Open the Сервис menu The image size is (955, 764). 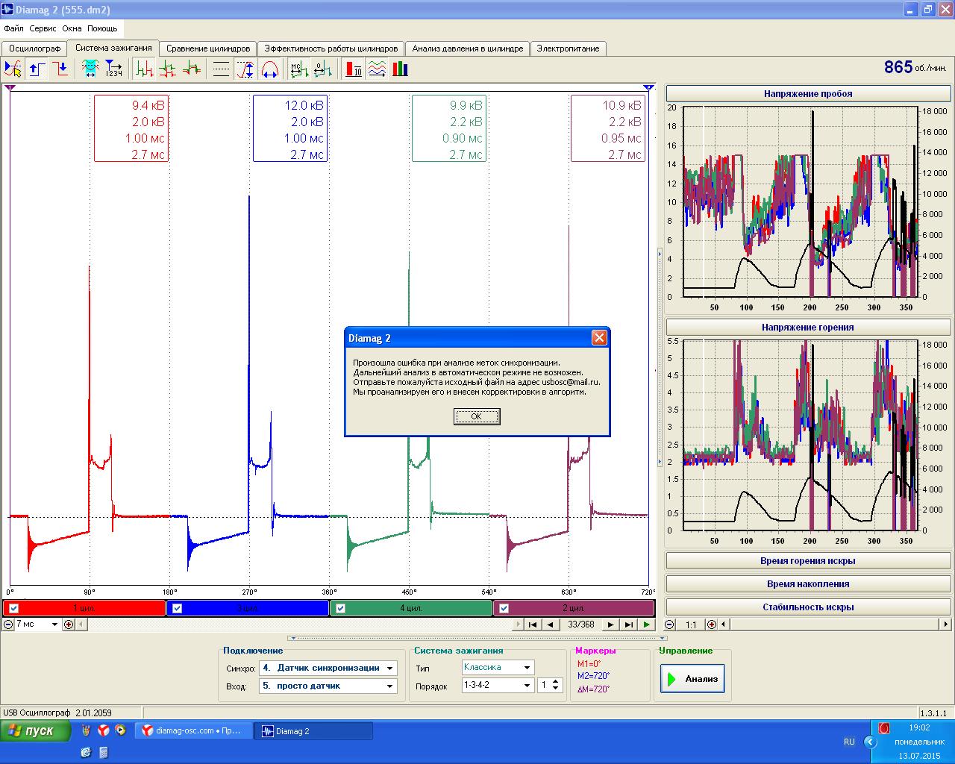tap(43, 28)
